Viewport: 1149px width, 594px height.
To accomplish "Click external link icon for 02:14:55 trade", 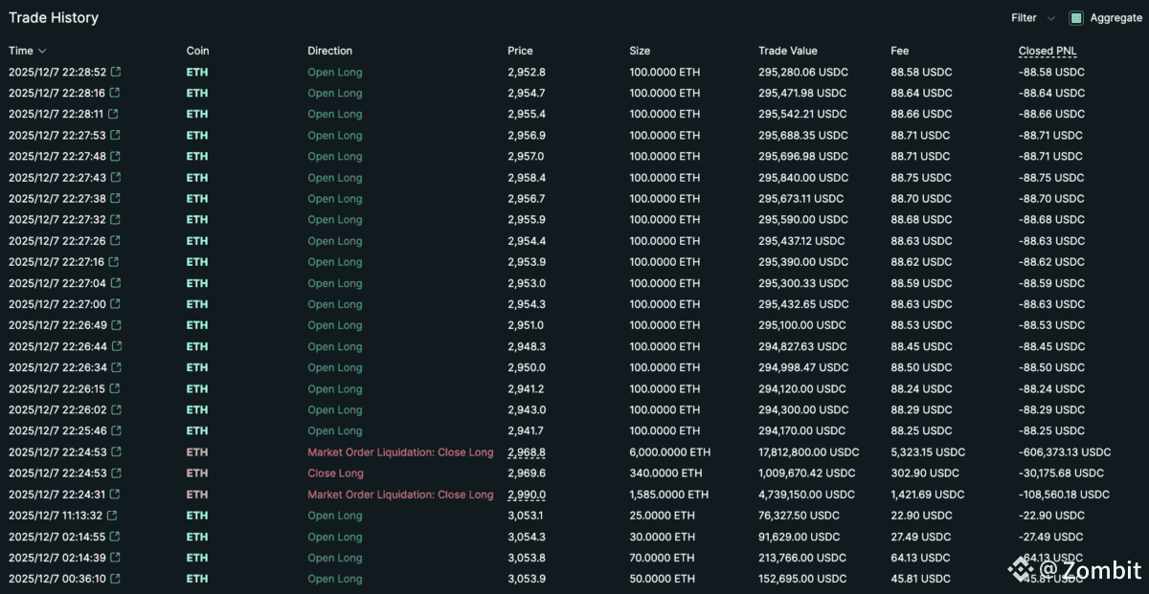I will pos(115,537).
